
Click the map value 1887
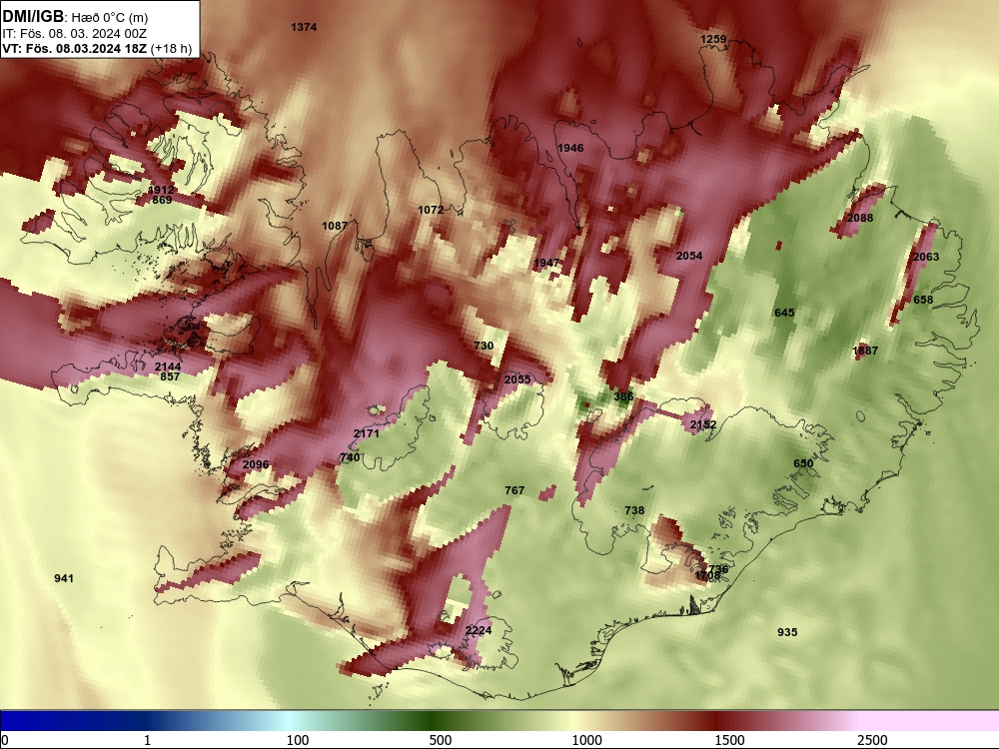point(865,351)
